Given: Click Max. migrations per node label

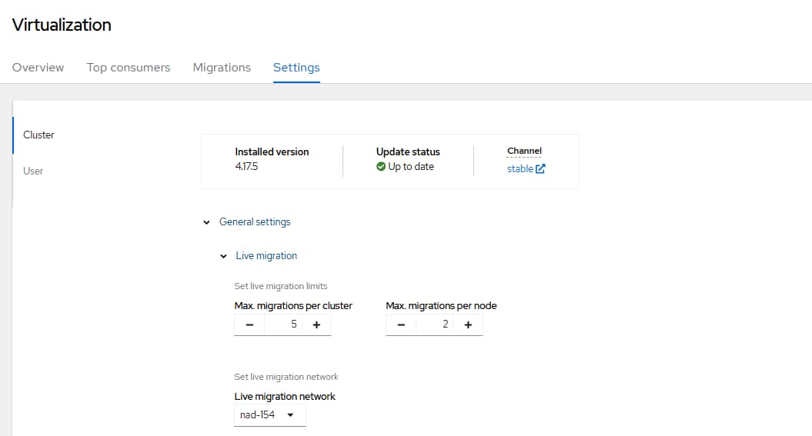Looking at the screenshot, I should coord(441,306).
